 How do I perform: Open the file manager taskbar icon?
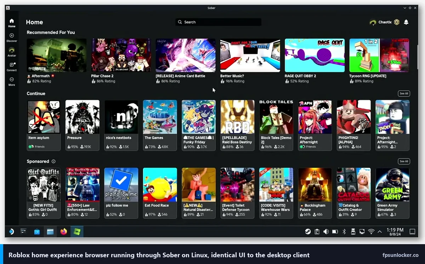(x=50, y=231)
